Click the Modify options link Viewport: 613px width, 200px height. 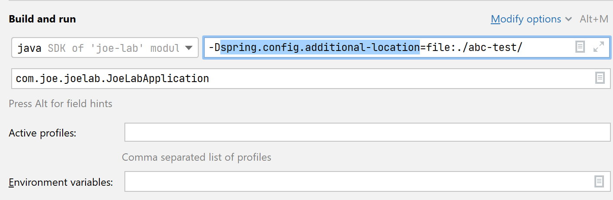526,19
